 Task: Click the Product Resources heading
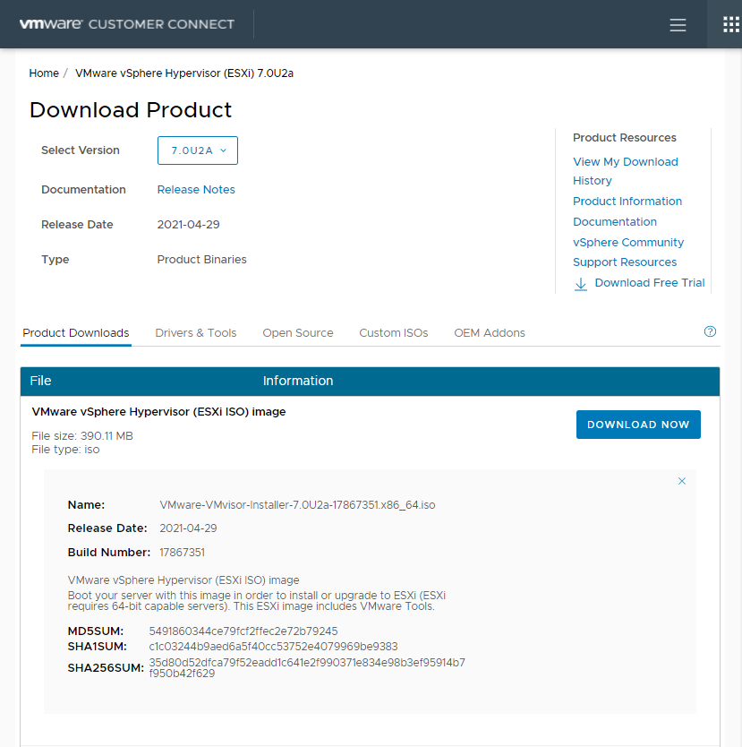625,138
